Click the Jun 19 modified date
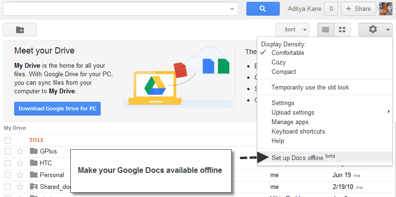This screenshot has width=396, height=197. (x=341, y=175)
